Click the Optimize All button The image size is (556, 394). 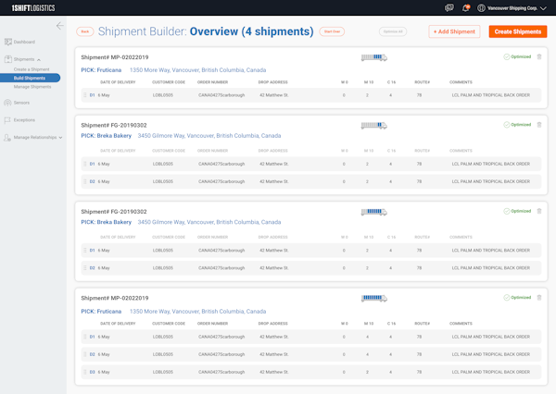pyautogui.click(x=393, y=31)
